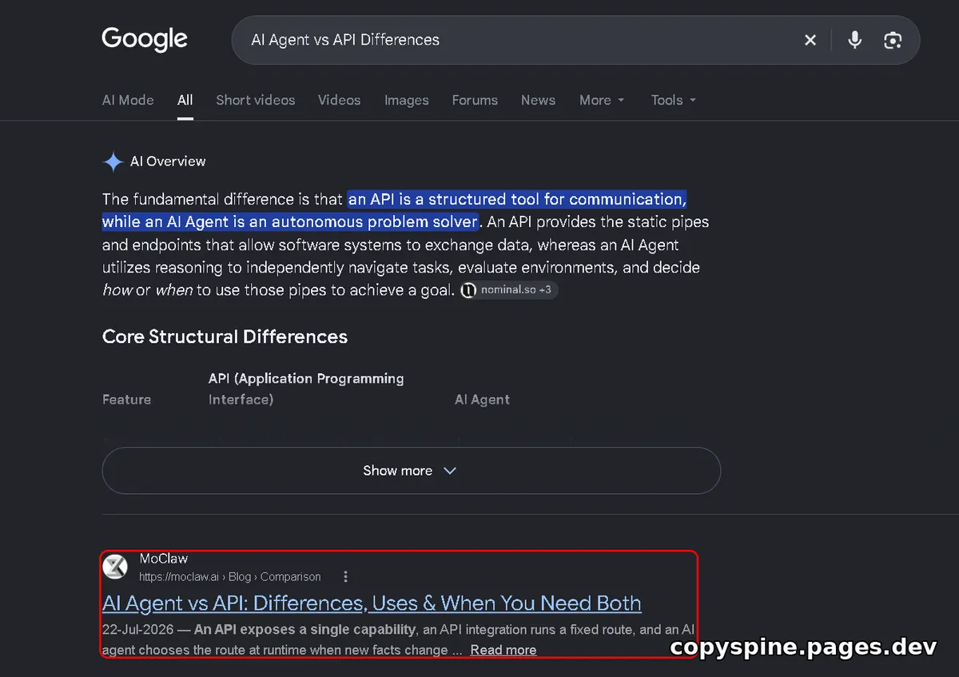Switch to Short videos tab
Image resolution: width=959 pixels, height=677 pixels.
pyautogui.click(x=256, y=100)
